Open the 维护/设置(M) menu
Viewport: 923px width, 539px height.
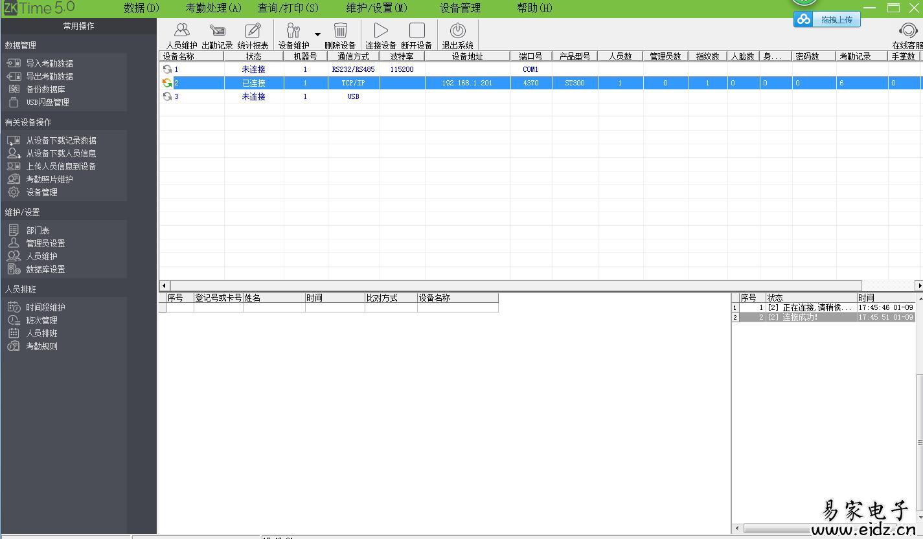[377, 8]
